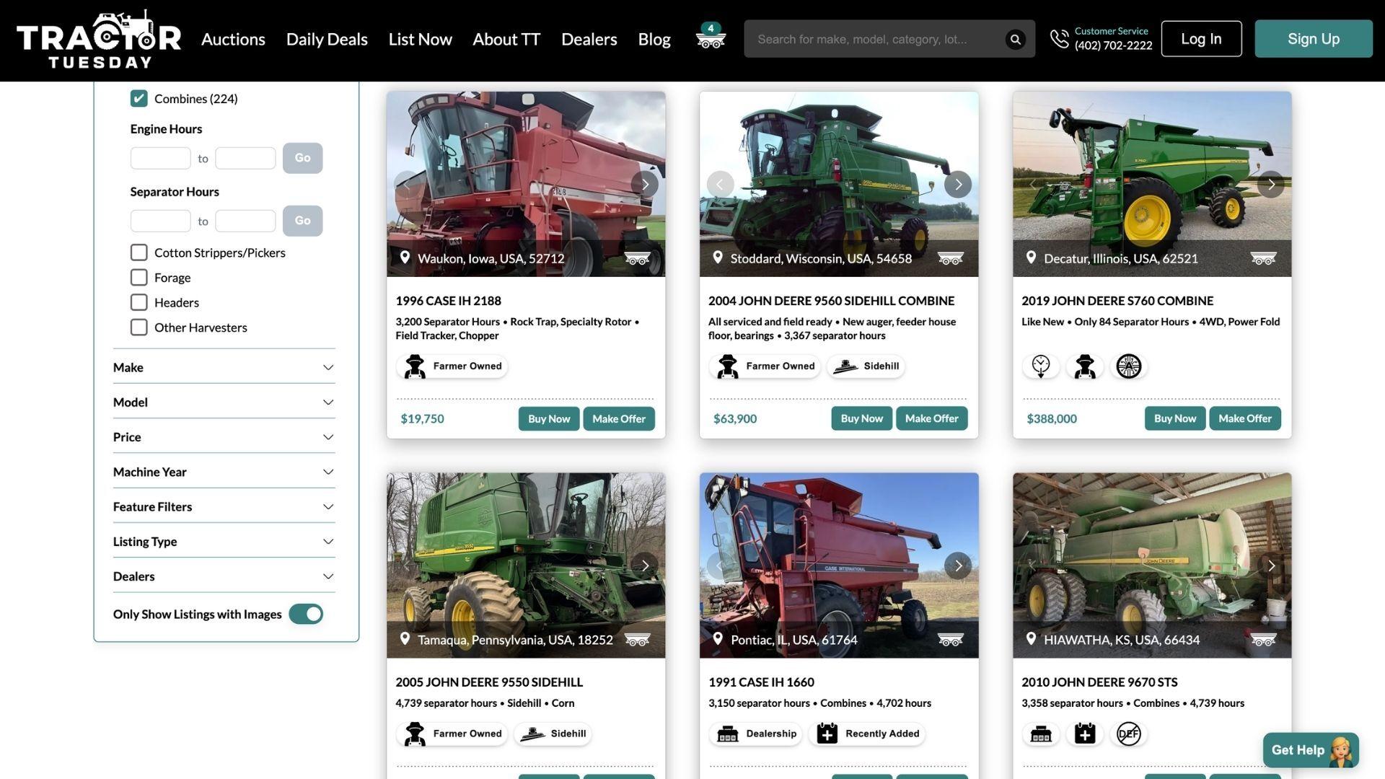Buy Now the $388,000 John Deere S760
The width and height of the screenshot is (1385, 779).
(1174, 418)
